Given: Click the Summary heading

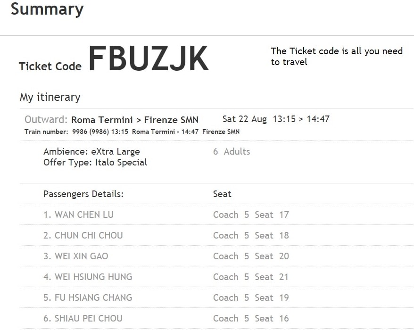Looking at the screenshot, I should pyautogui.click(x=47, y=10).
